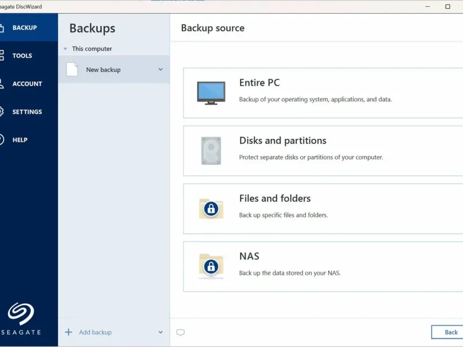The width and height of the screenshot is (463, 347).
Task: Open the Account section
Action: [x=27, y=84]
